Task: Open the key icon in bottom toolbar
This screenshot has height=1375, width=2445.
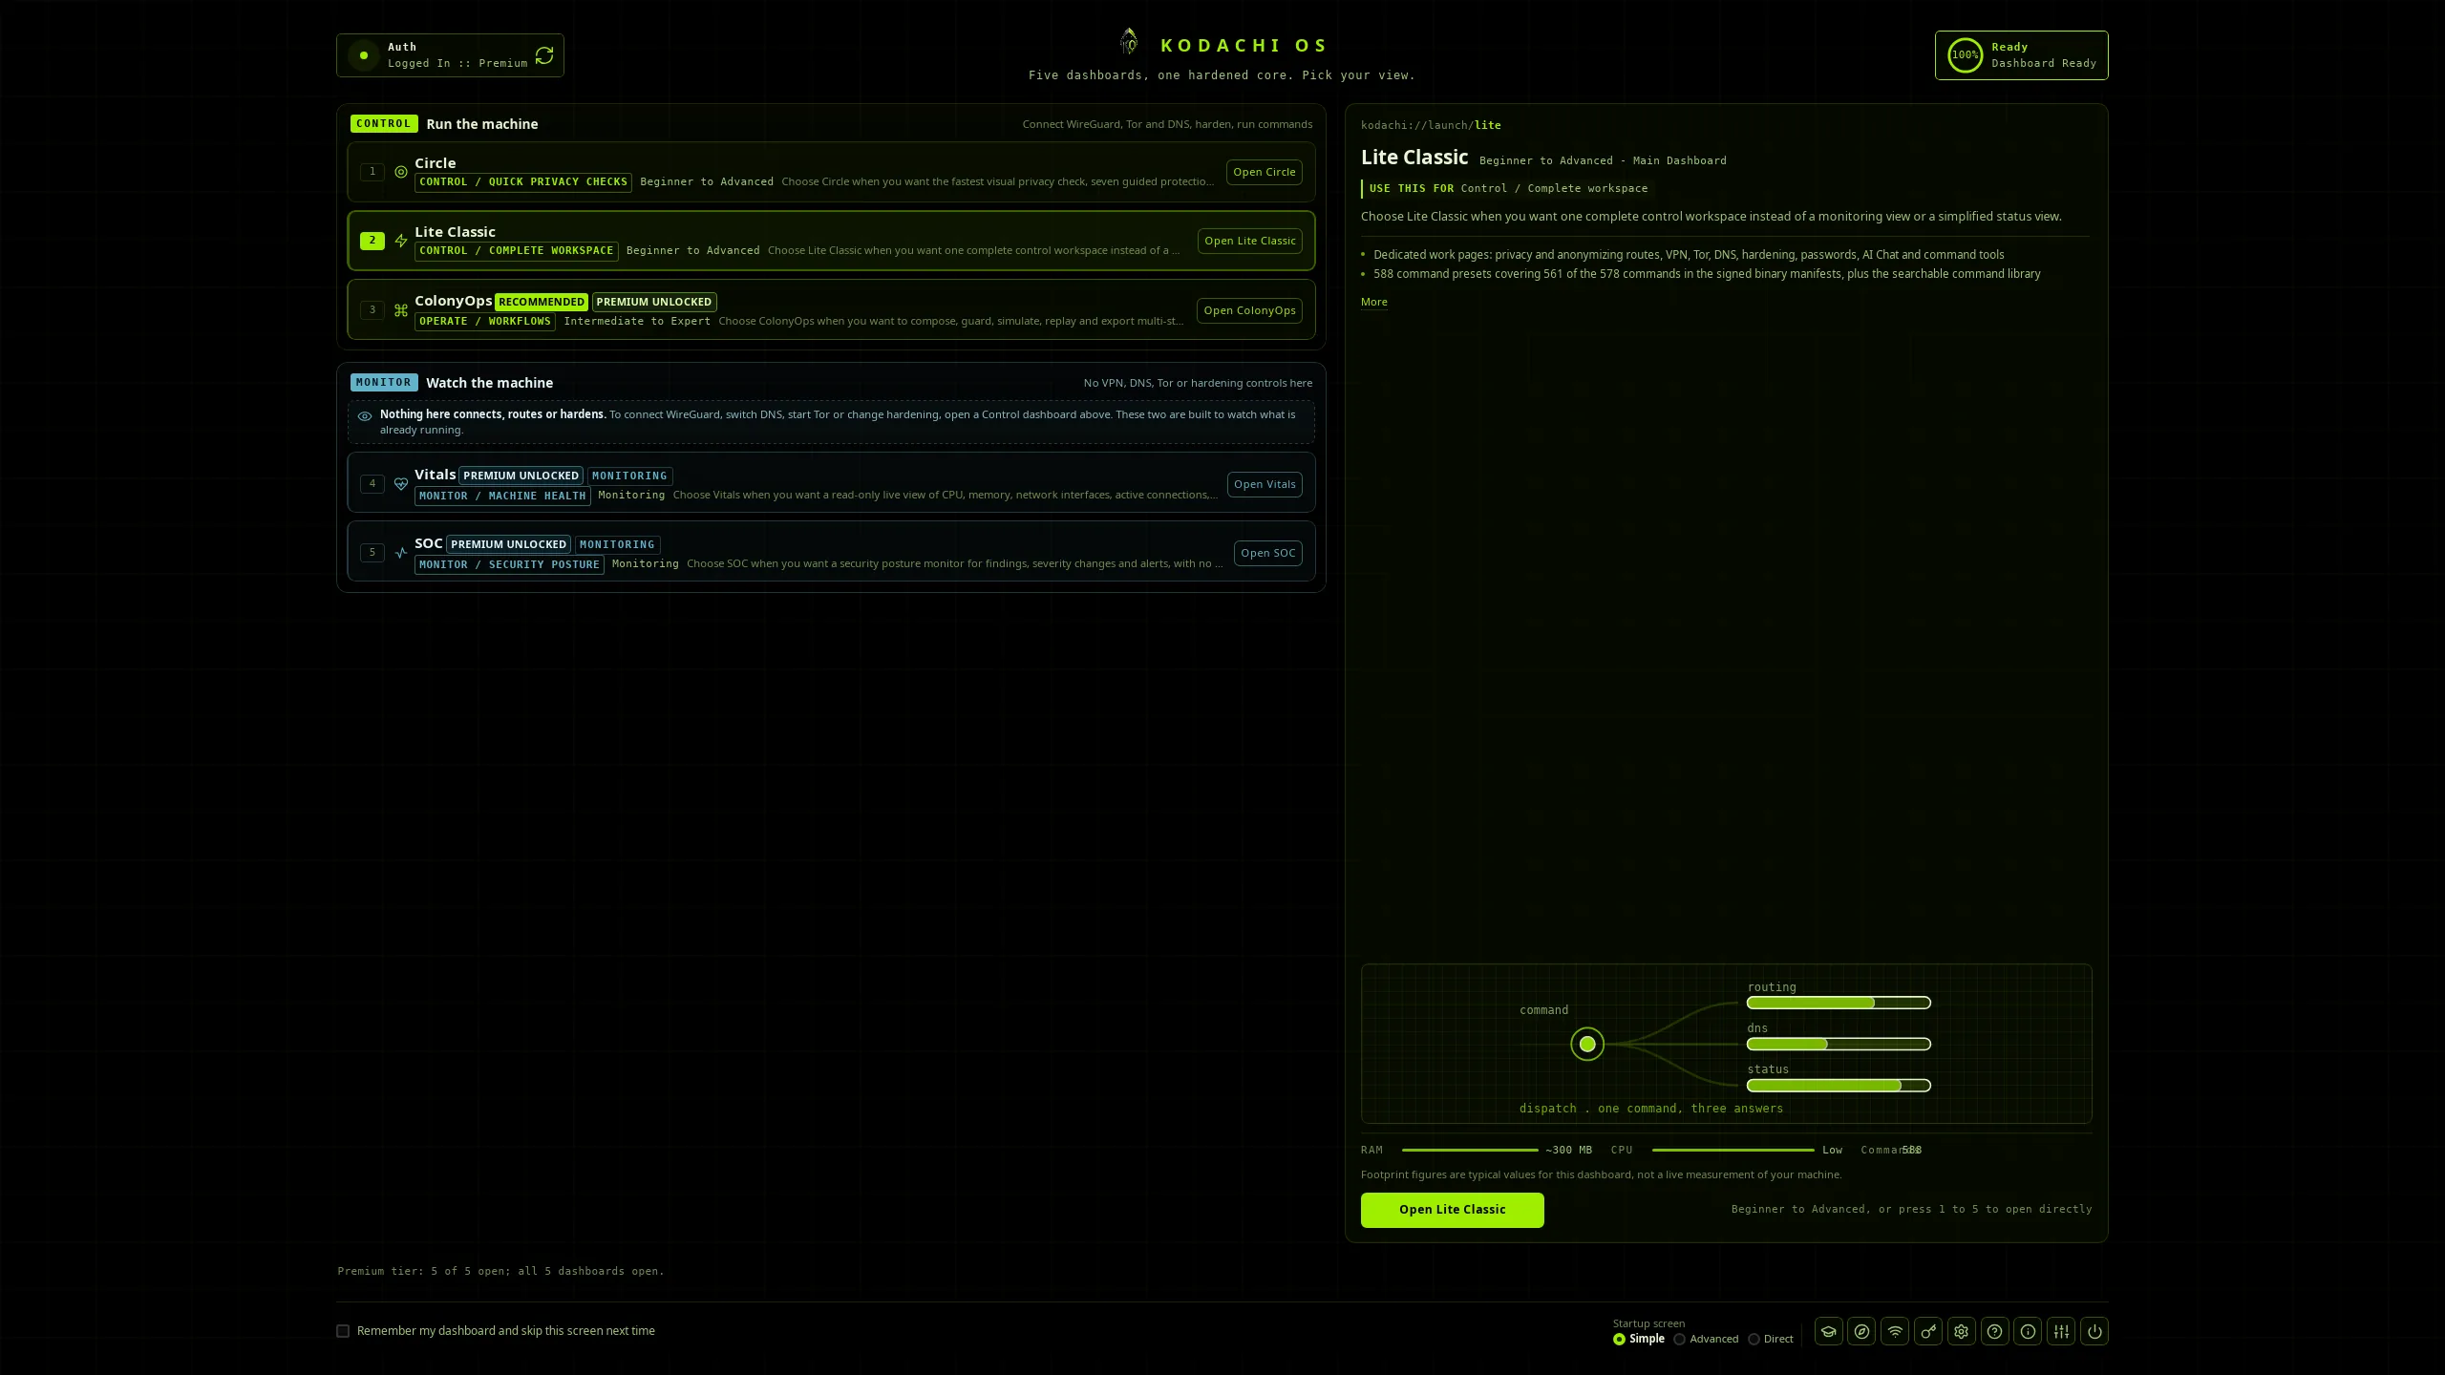Action: 1928,1331
